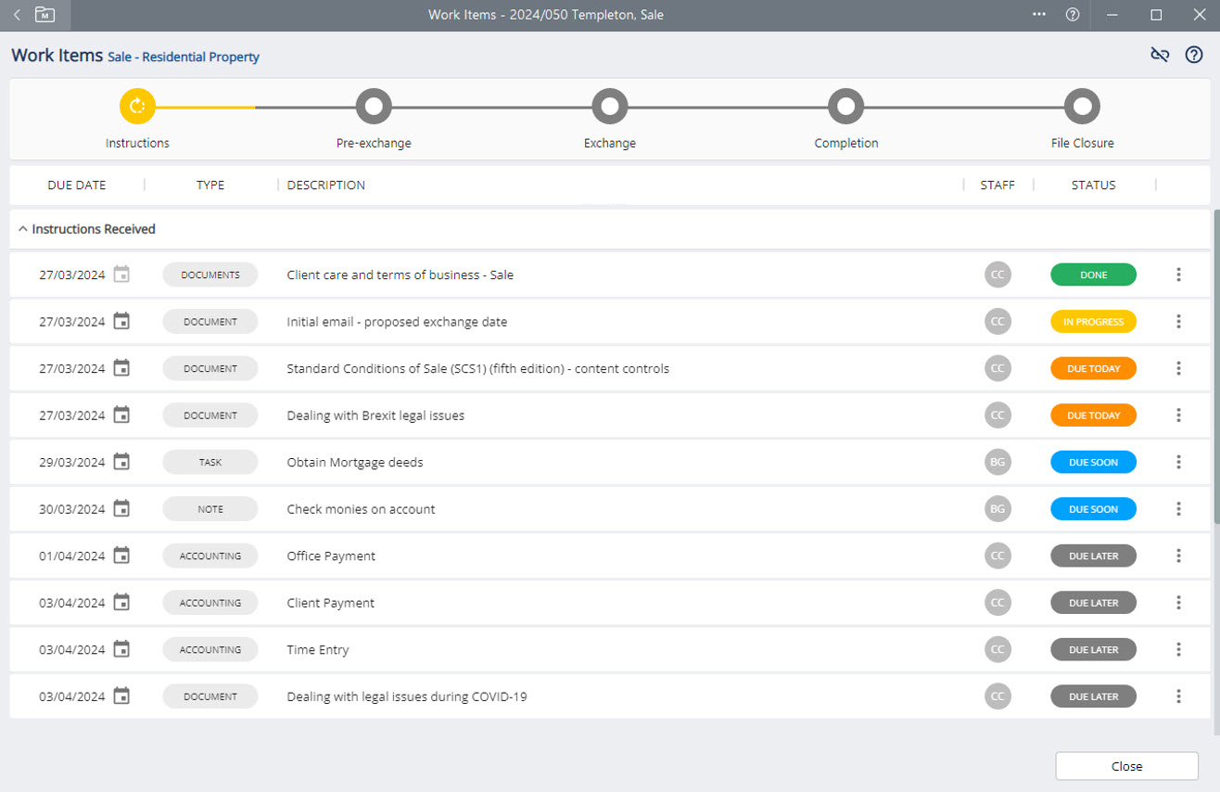The height and width of the screenshot is (792, 1220).
Task: Collapse the Instructions Received section
Action: click(23, 229)
